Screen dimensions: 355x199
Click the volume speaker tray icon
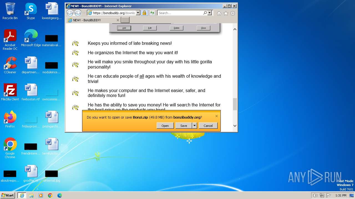(x=315, y=195)
